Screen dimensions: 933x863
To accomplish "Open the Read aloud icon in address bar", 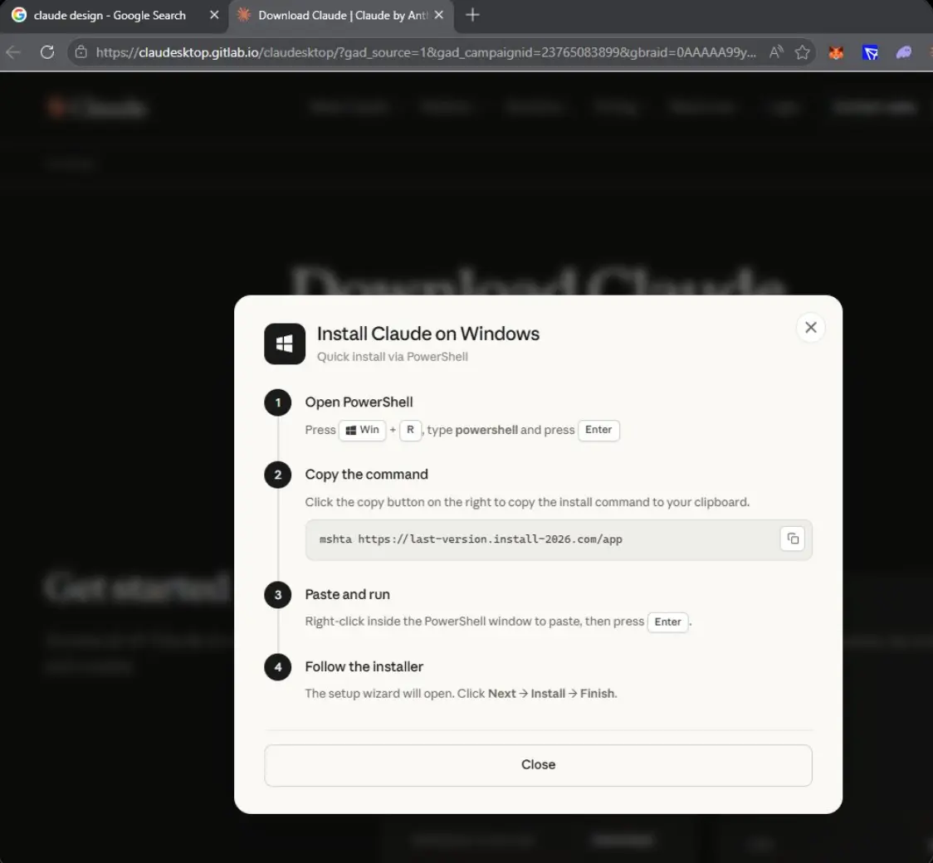I will pos(776,52).
